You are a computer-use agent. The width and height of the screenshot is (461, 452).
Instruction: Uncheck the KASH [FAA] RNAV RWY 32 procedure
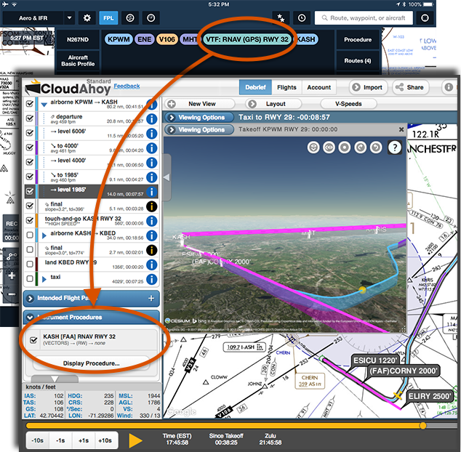click(x=33, y=340)
